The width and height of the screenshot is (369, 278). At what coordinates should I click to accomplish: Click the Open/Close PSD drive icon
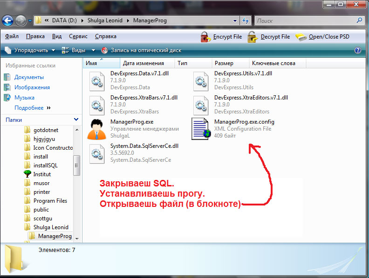[x=301, y=37]
